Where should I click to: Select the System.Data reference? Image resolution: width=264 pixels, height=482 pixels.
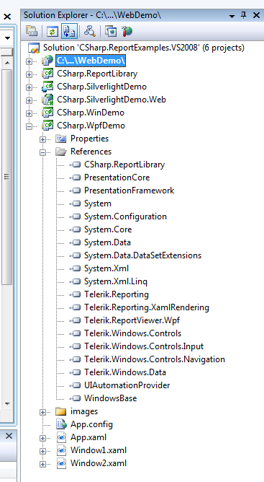[x=108, y=242]
